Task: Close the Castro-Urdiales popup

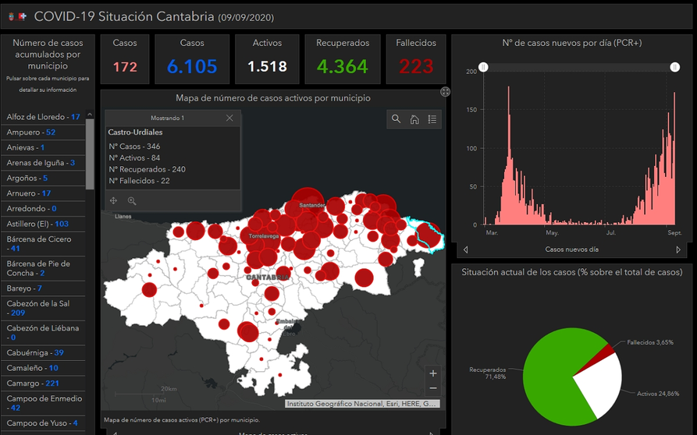Action: click(x=229, y=118)
